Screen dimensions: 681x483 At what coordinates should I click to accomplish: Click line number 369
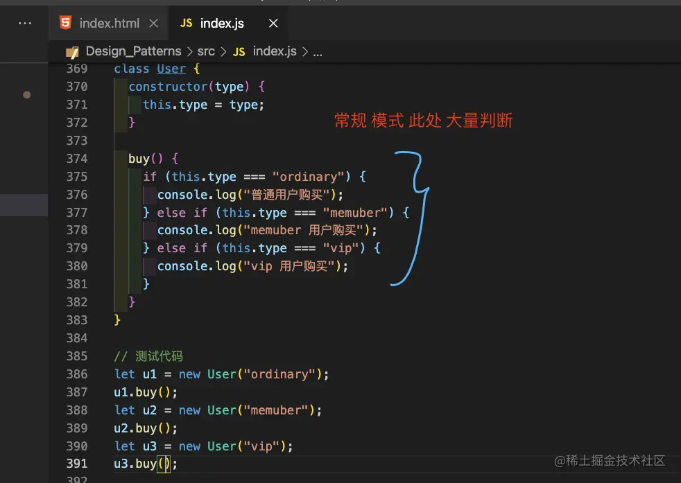(77, 69)
